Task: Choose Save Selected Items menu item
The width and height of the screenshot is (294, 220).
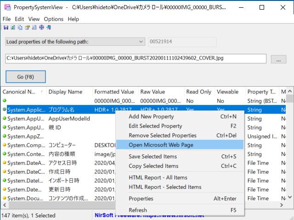Action: tap(180, 156)
